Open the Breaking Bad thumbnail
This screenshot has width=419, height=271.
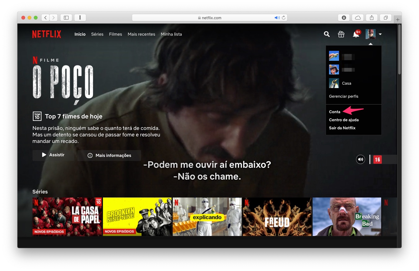coord(347,217)
